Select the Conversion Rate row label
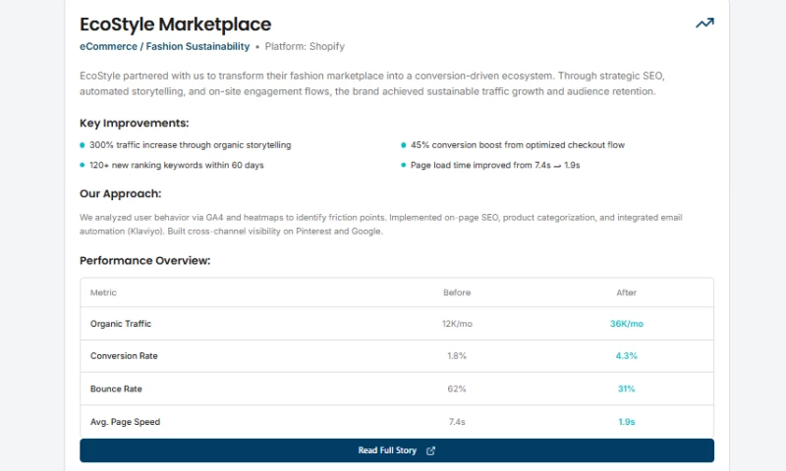 pyautogui.click(x=124, y=356)
